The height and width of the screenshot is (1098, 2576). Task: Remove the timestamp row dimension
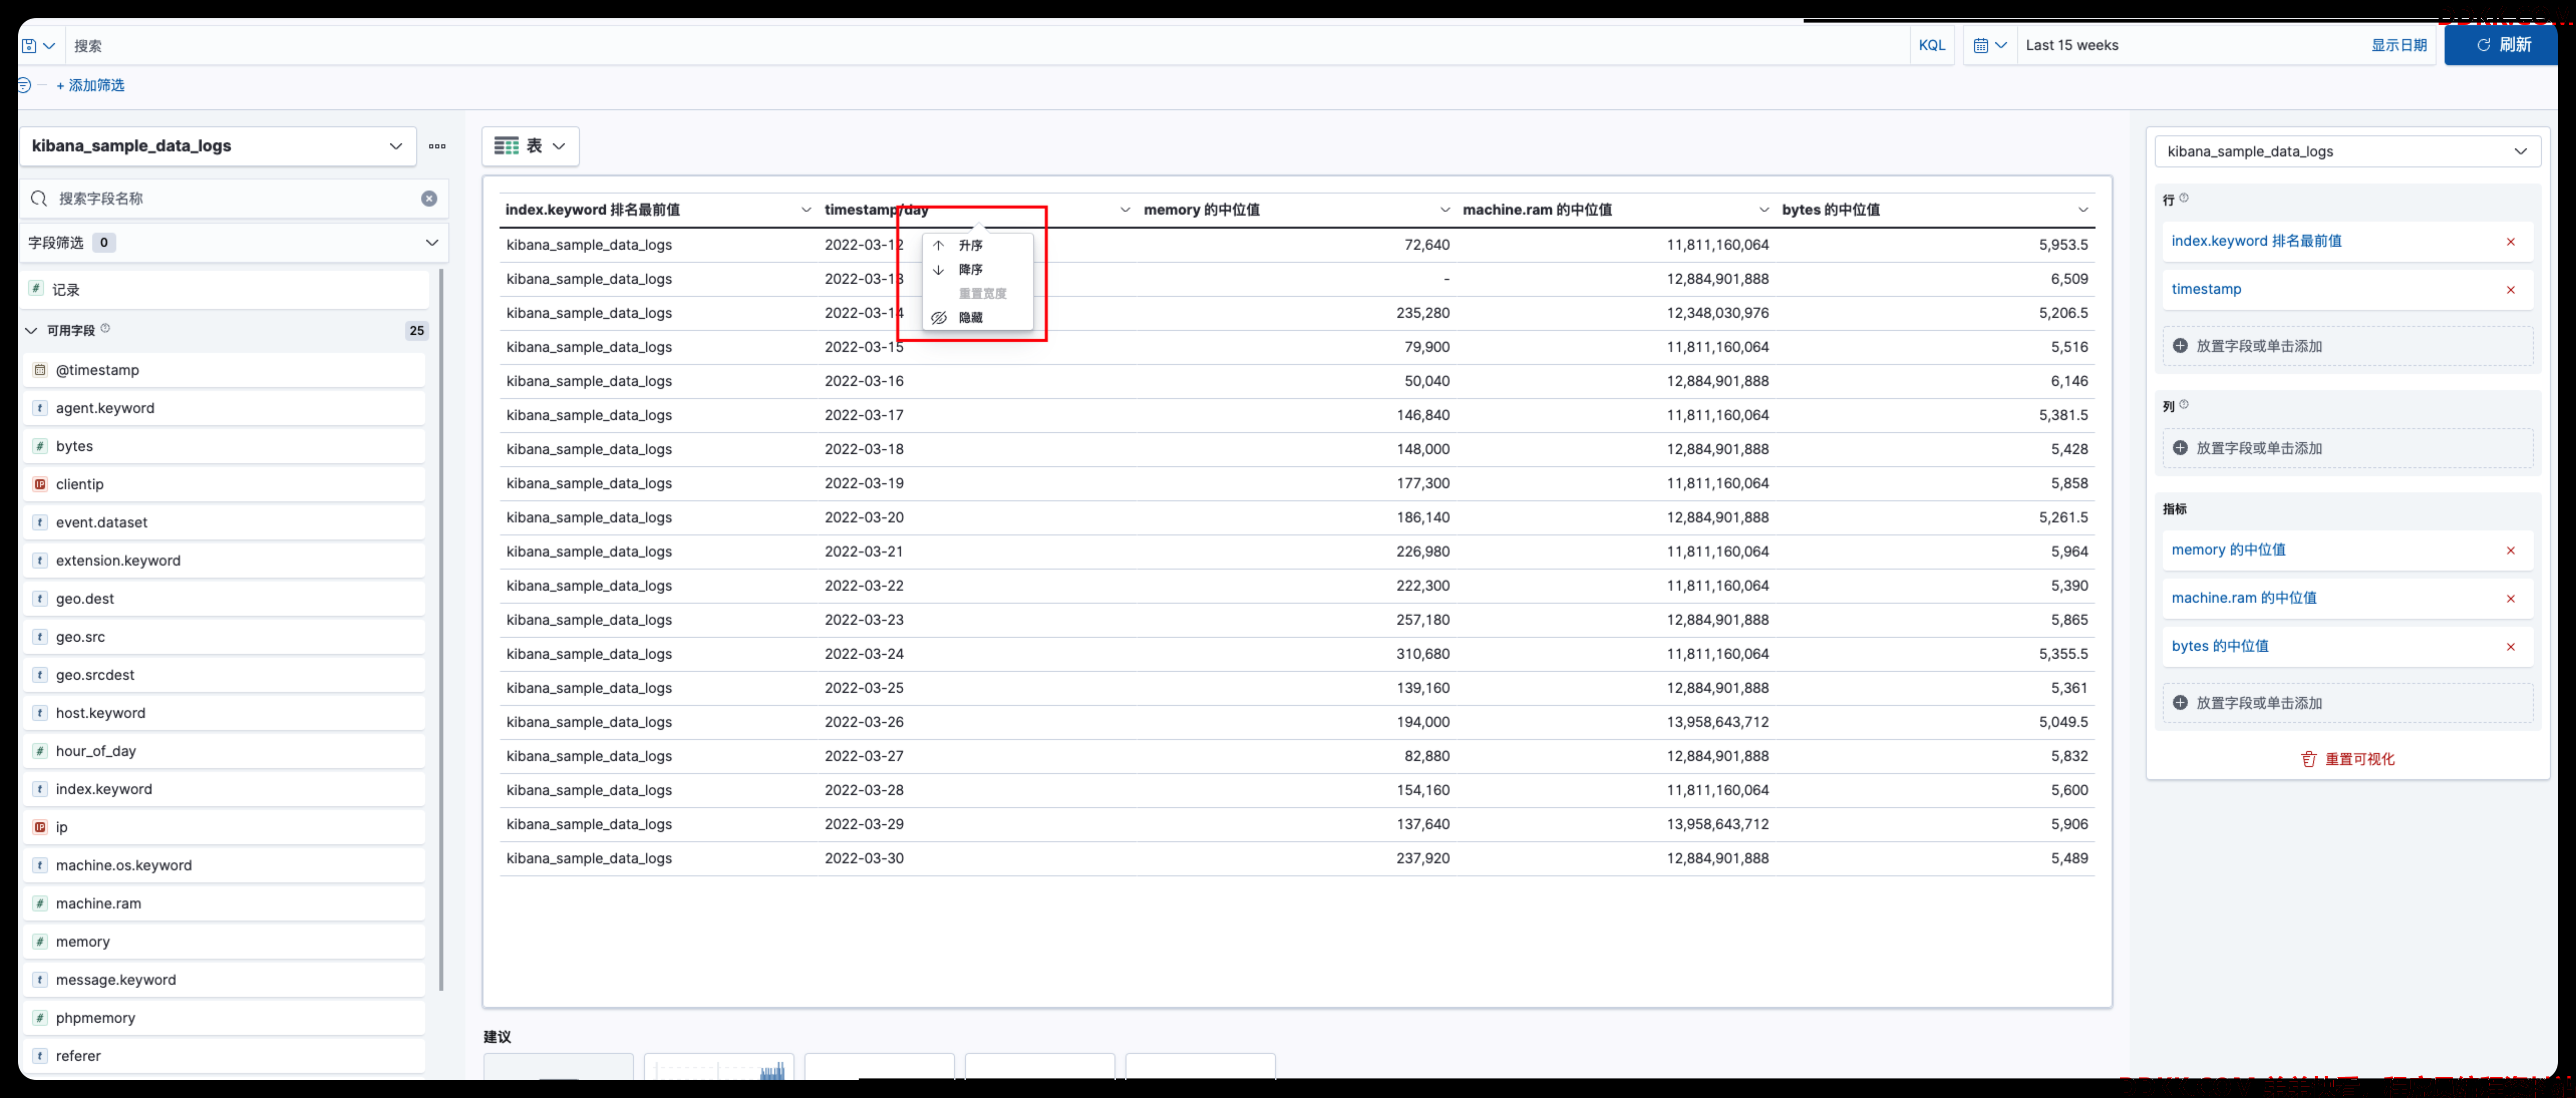click(x=2510, y=290)
